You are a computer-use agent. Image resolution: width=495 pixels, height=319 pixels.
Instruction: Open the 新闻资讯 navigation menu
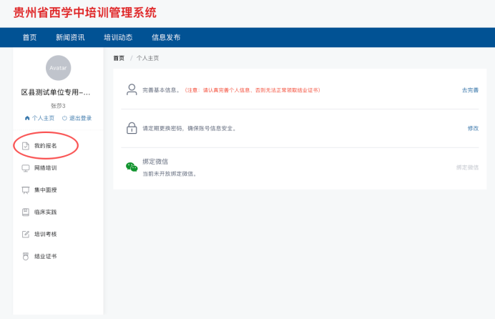tap(70, 37)
